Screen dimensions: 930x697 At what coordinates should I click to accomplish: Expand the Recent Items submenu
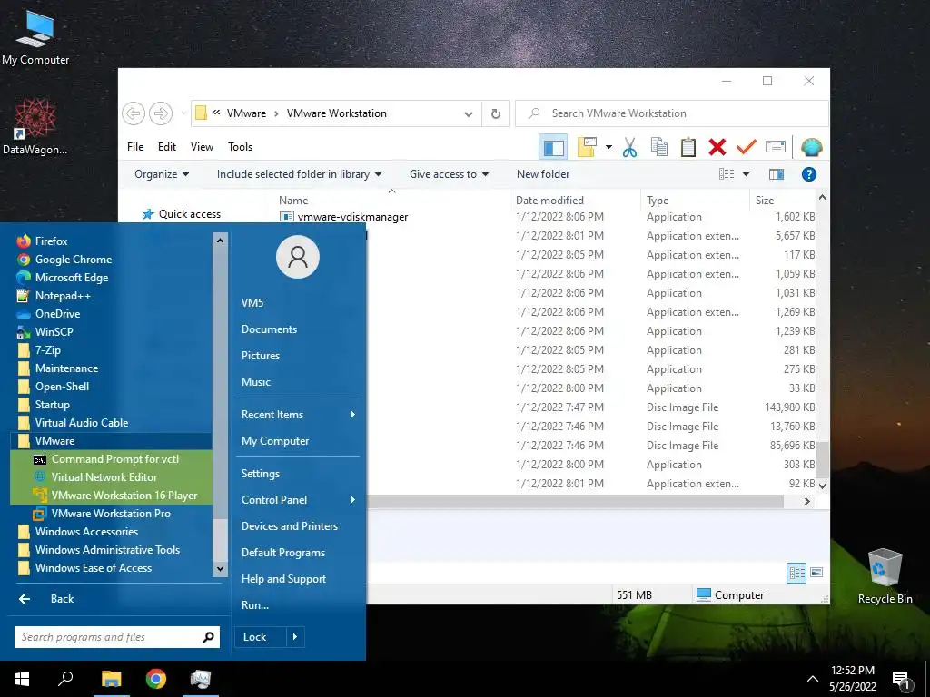(x=298, y=415)
